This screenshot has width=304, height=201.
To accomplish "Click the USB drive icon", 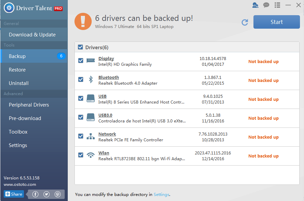I will [x=91, y=98].
